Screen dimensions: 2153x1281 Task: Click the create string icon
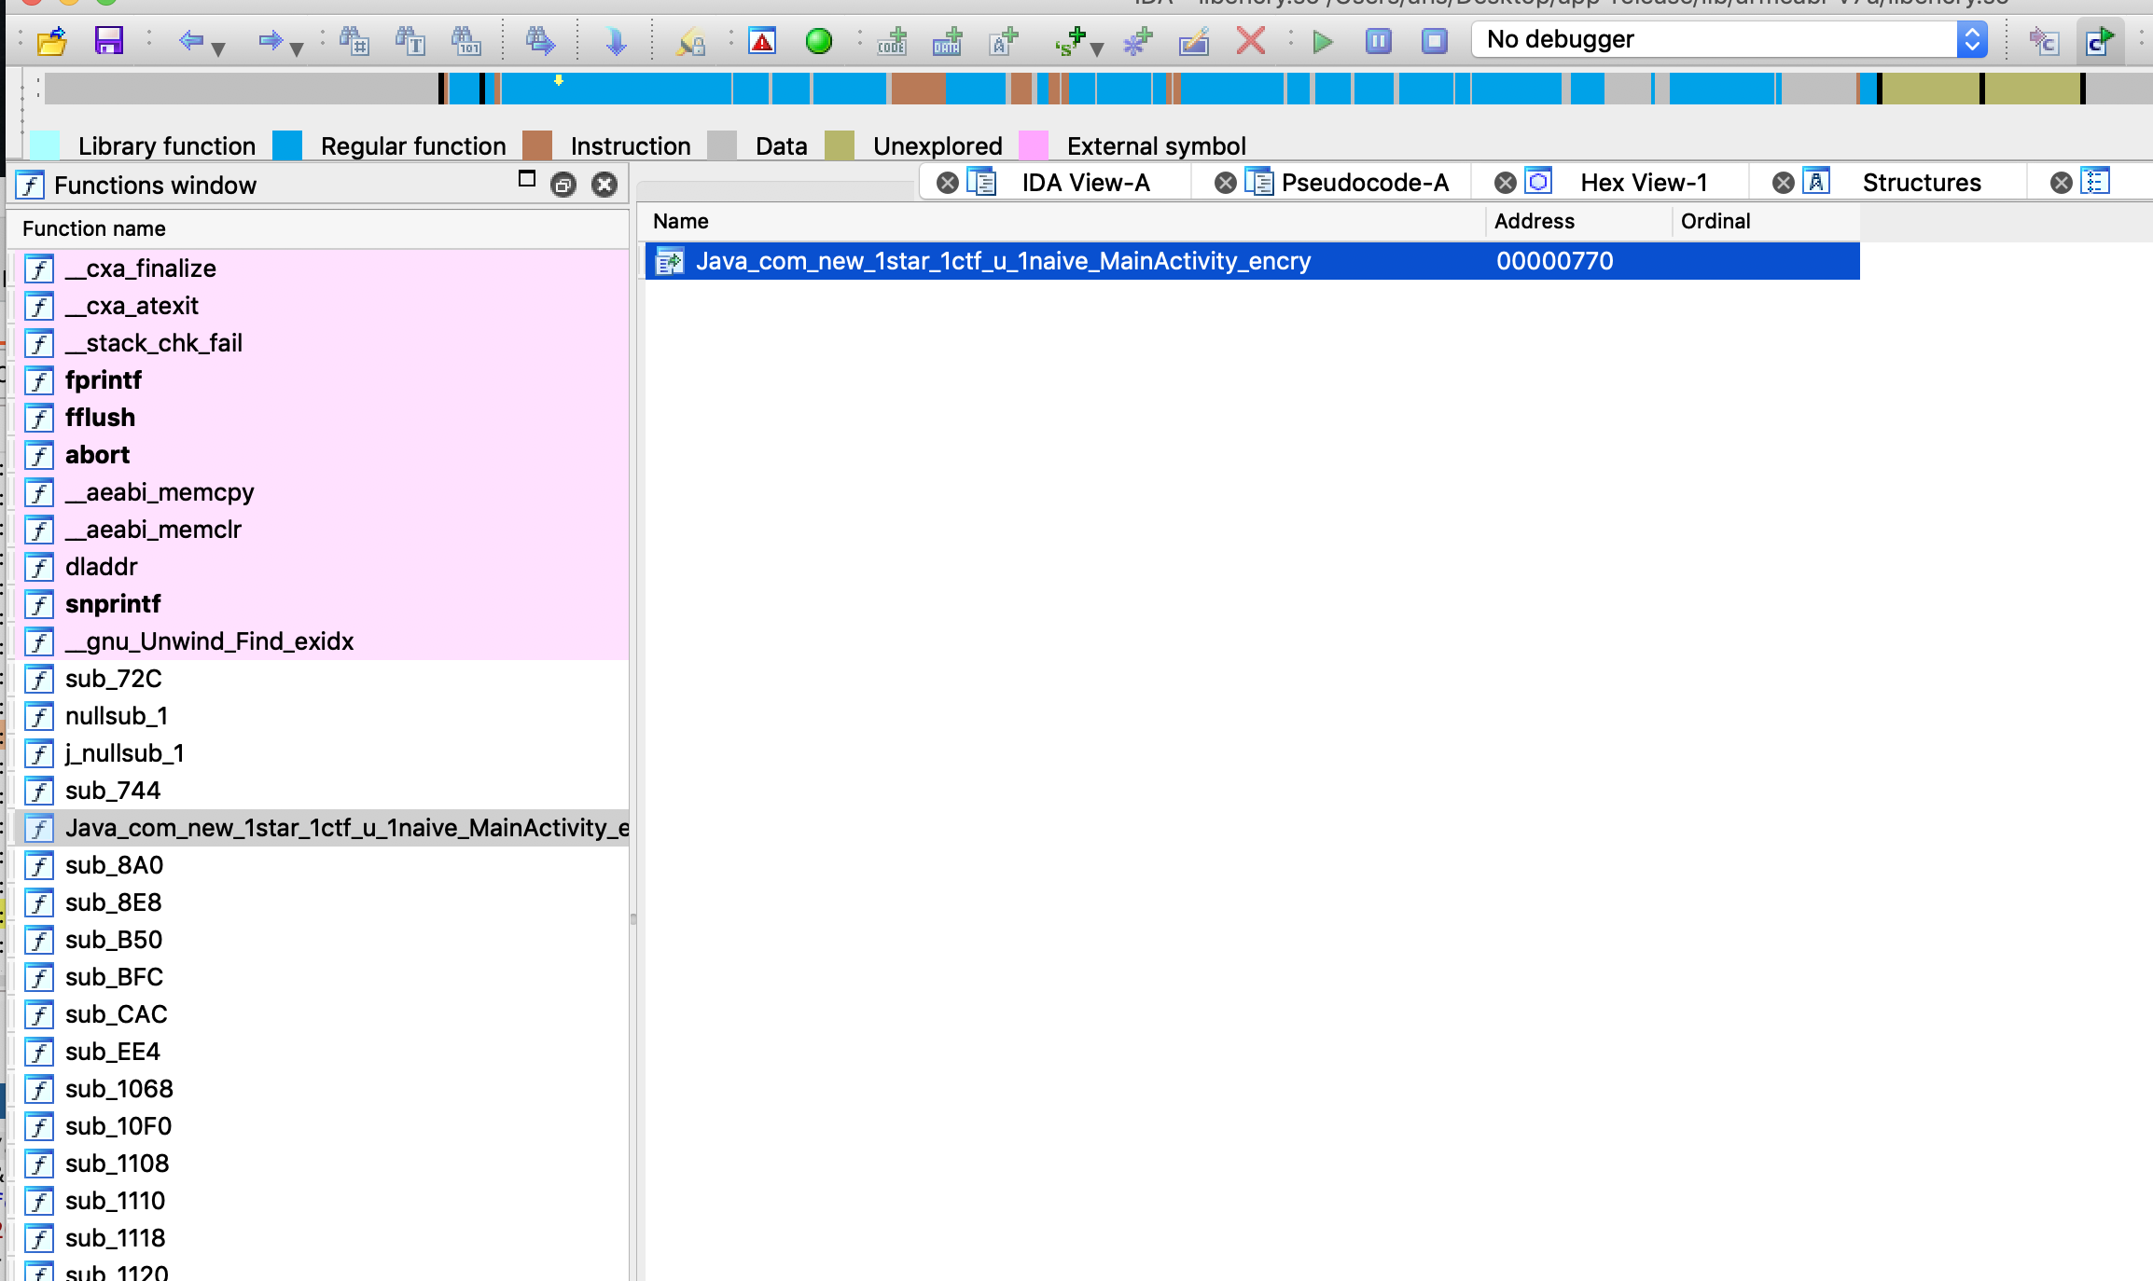pyautogui.click(x=1004, y=41)
